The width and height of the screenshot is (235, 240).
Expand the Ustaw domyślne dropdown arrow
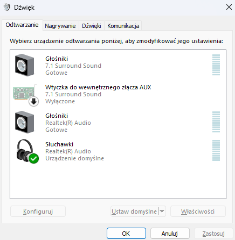(x=162, y=211)
